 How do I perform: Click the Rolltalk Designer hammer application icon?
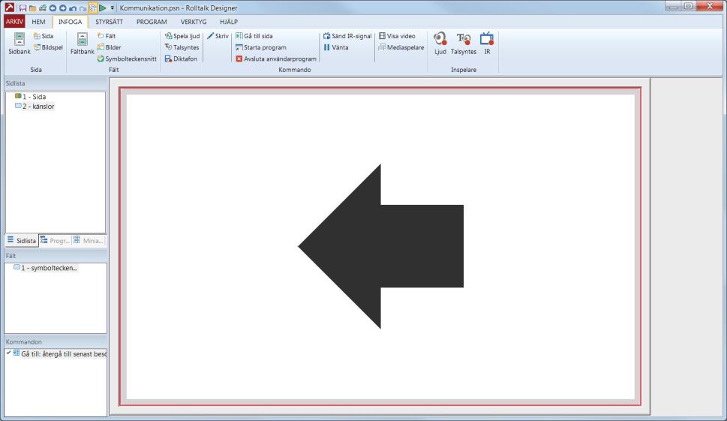coord(9,8)
